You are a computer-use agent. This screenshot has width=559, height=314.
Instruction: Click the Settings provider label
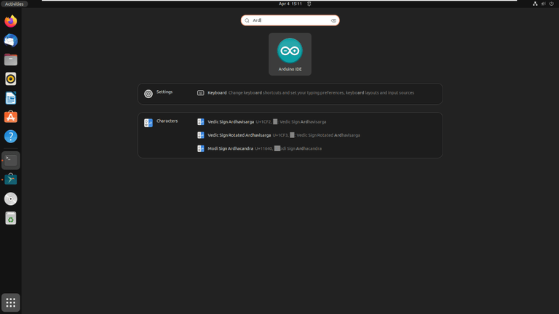click(164, 92)
